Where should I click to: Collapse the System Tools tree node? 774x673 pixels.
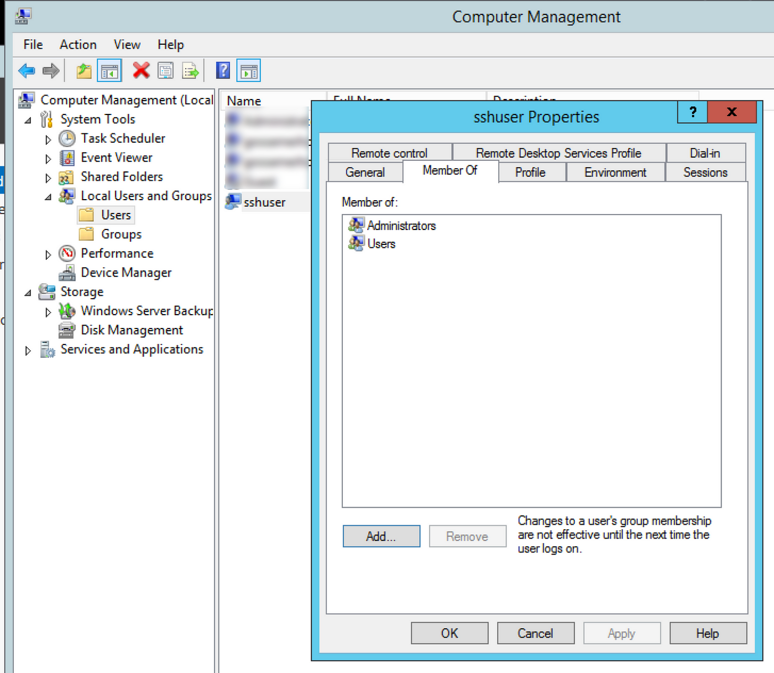[x=28, y=120]
